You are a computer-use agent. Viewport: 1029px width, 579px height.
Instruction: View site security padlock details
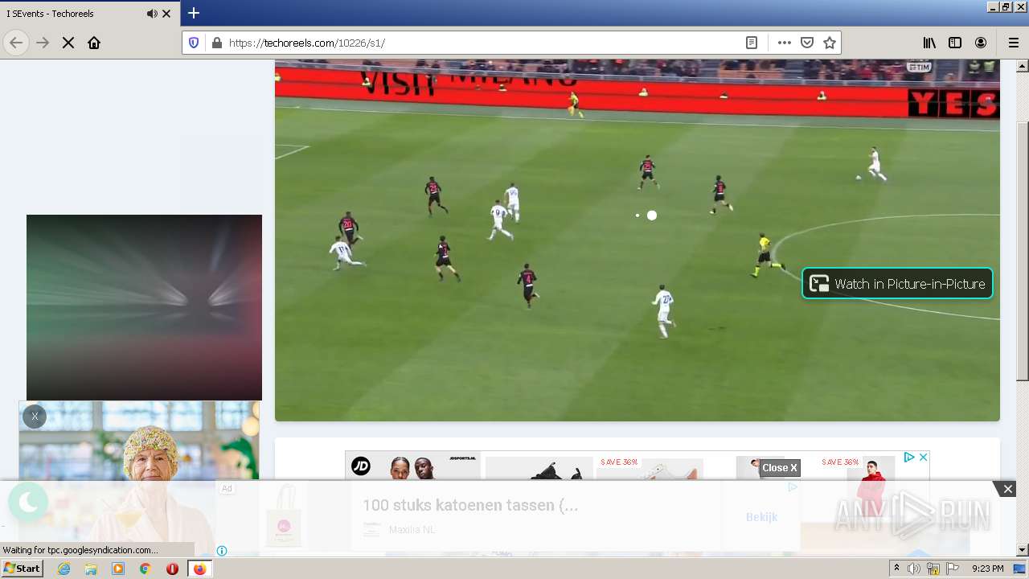coord(216,43)
